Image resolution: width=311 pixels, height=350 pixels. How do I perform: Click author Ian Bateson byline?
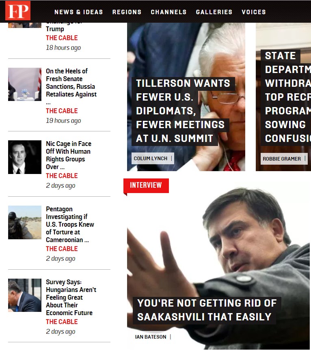click(x=151, y=337)
